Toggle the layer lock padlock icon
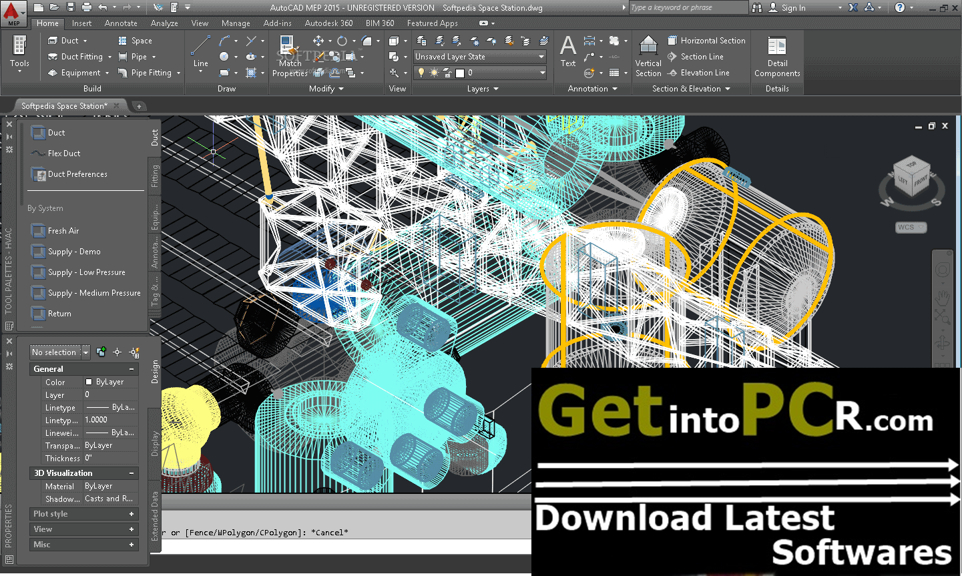The height and width of the screenshot is (576, 962). pos(447,73)
